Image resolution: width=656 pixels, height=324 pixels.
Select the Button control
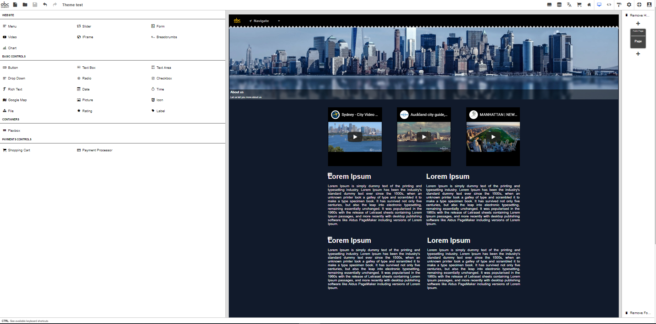click(x=10, y=67)
